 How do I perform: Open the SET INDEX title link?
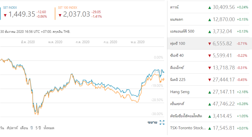click(10, 8)
